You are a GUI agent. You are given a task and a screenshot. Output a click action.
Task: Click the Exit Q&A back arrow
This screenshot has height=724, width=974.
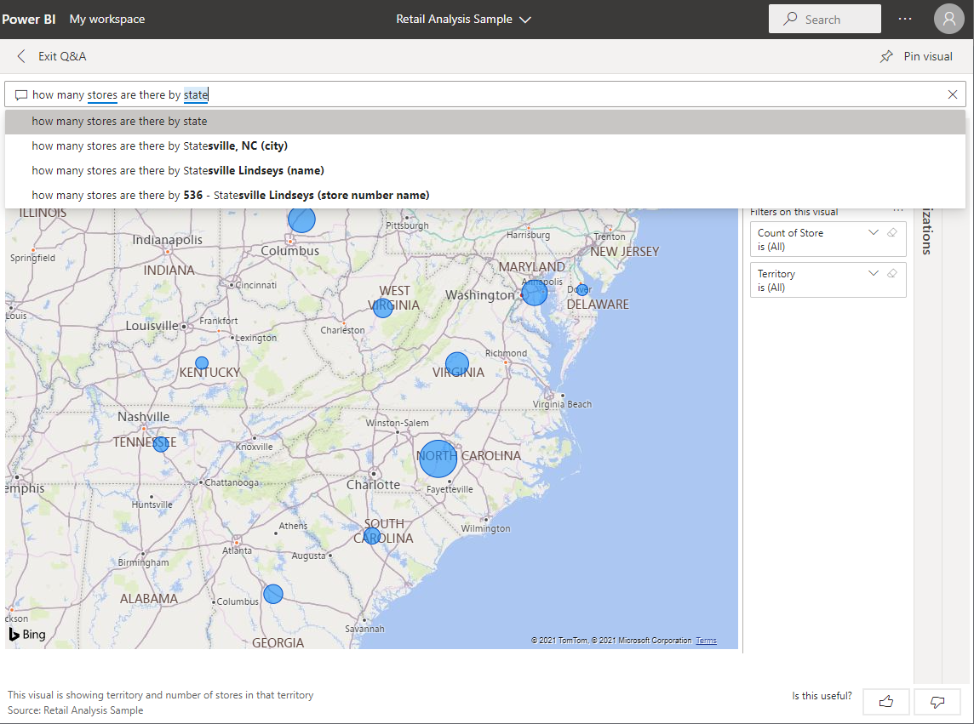(x=21, y=56)
